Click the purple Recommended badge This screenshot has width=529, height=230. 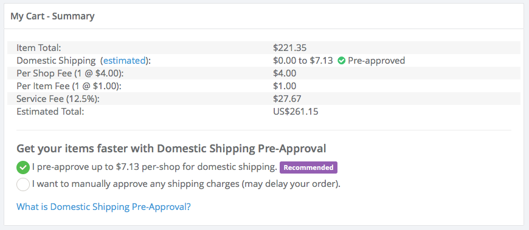(x=308, y=167)
